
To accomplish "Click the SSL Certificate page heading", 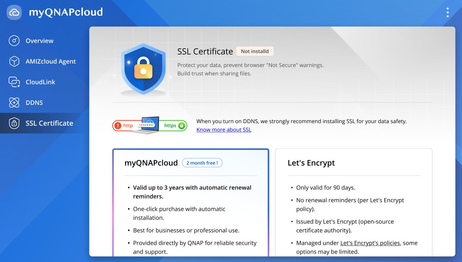I will pyautogui.click(x=205, y=52).
